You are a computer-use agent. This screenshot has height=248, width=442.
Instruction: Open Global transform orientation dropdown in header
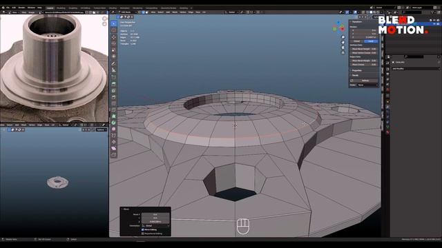click(231, 12)
